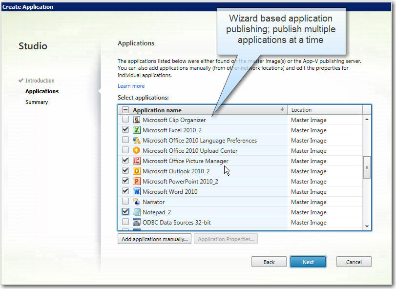Click the Microsoft Clip Organizer icon
The height and width of the screenshot is (289, 396).
tap(137, 120)
